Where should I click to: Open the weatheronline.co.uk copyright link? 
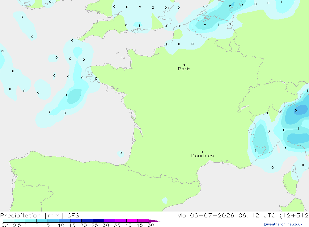pos(283,224)
